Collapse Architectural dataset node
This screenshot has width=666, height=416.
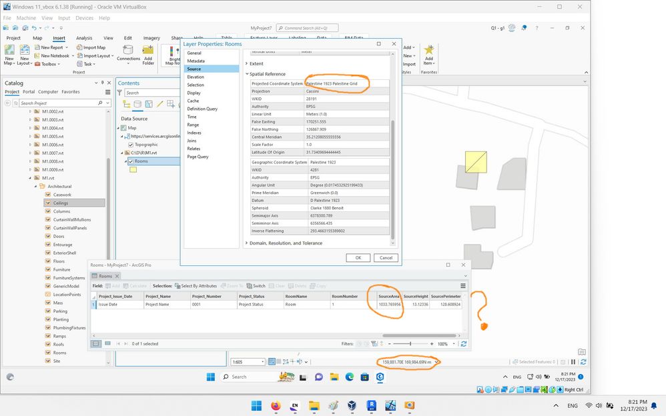[35, 187]
